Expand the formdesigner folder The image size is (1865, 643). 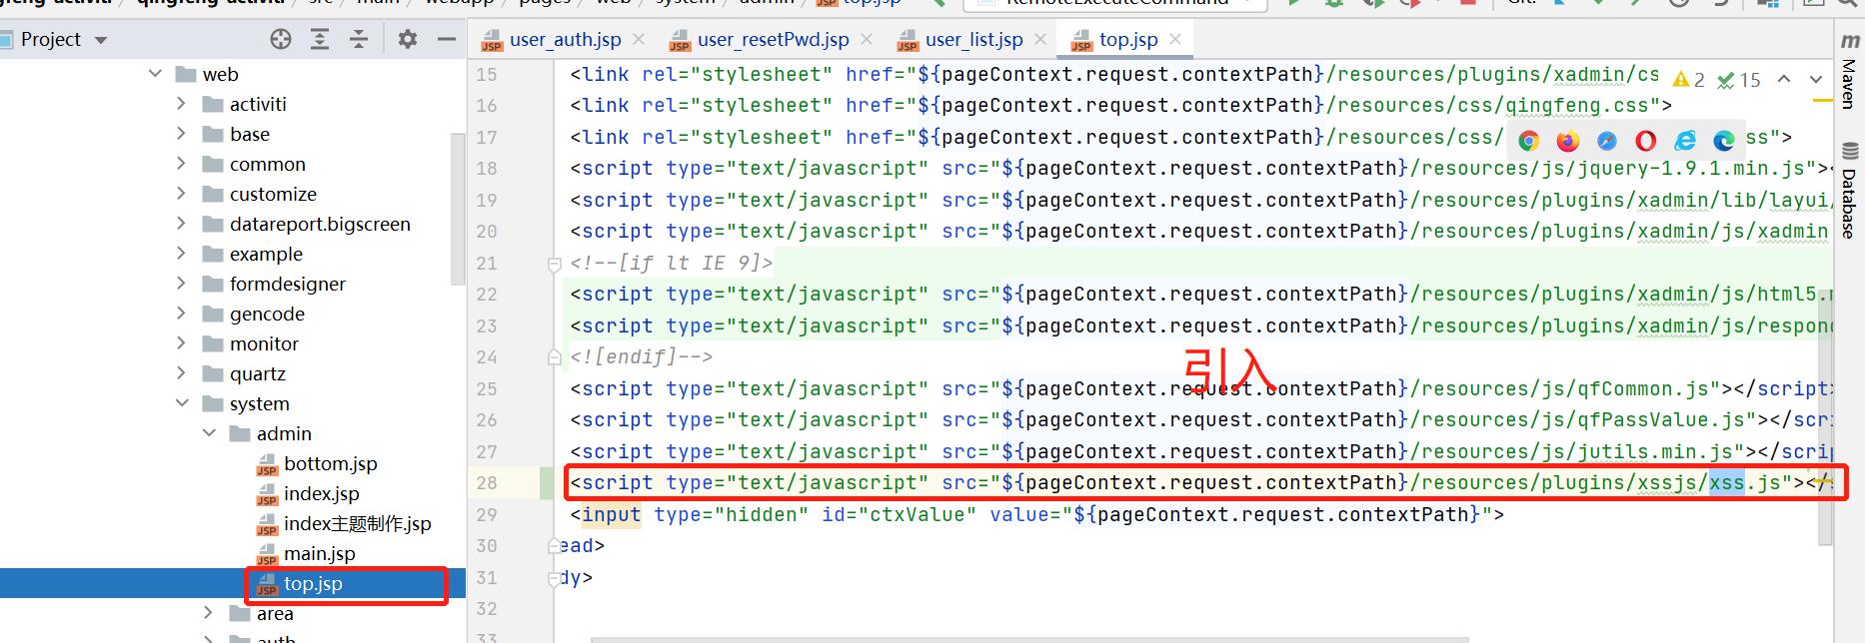(181, 284)
